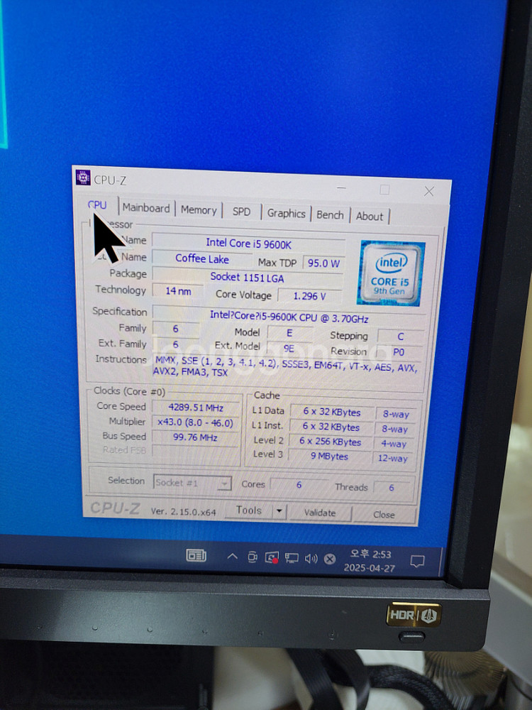Click the specification i5-9600K CPU @ 3.70GHz
Image resolution: width=532 pixels, height=710 pixels.
(x=289, y=317)
